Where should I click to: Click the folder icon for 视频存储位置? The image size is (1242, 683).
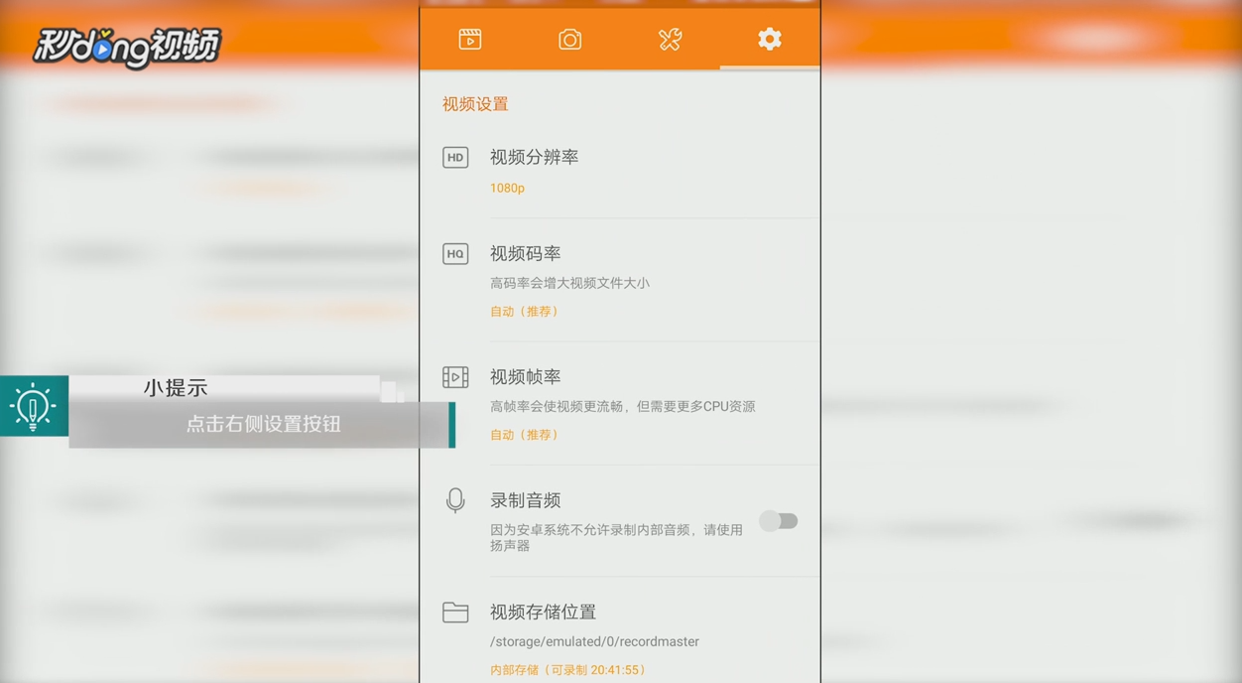coord(455,613)
